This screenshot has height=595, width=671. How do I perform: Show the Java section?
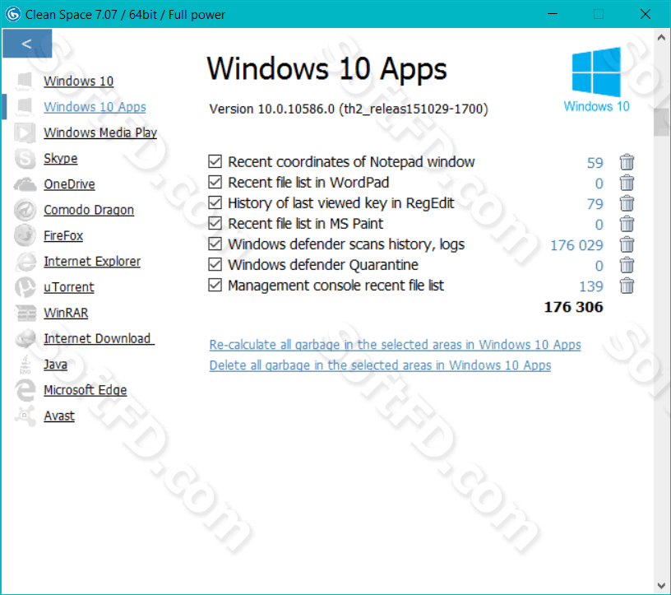[55, 364]
